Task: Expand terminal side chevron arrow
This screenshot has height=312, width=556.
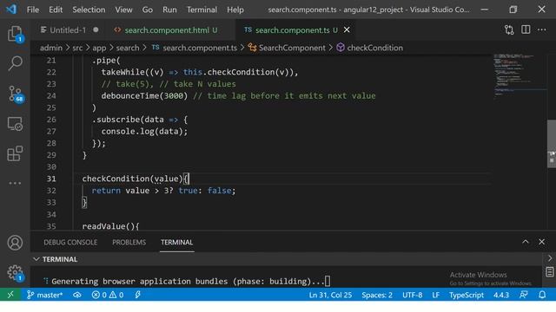Action: click(x=550, y=258)
